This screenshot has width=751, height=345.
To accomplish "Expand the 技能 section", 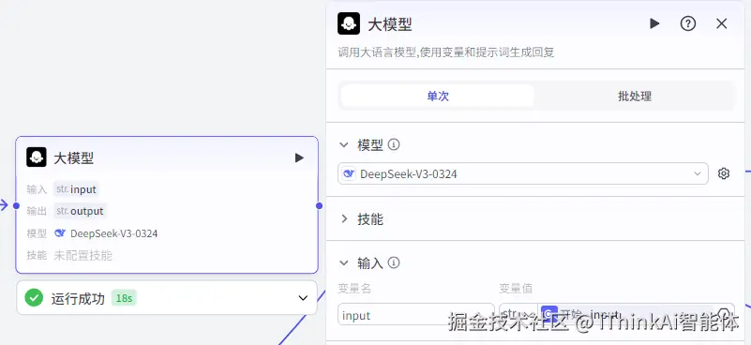I will pos(344,219).
